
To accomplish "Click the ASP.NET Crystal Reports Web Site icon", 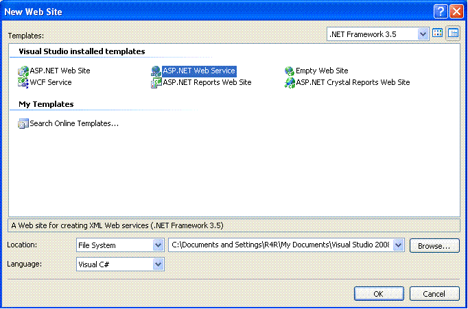I will [289, 82].
